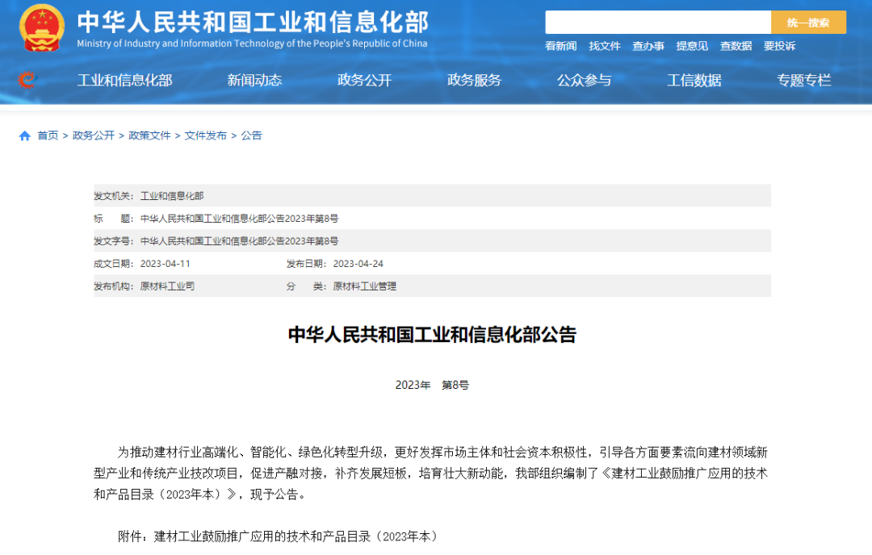Open the 看新闻 quick link

(560, 46)
